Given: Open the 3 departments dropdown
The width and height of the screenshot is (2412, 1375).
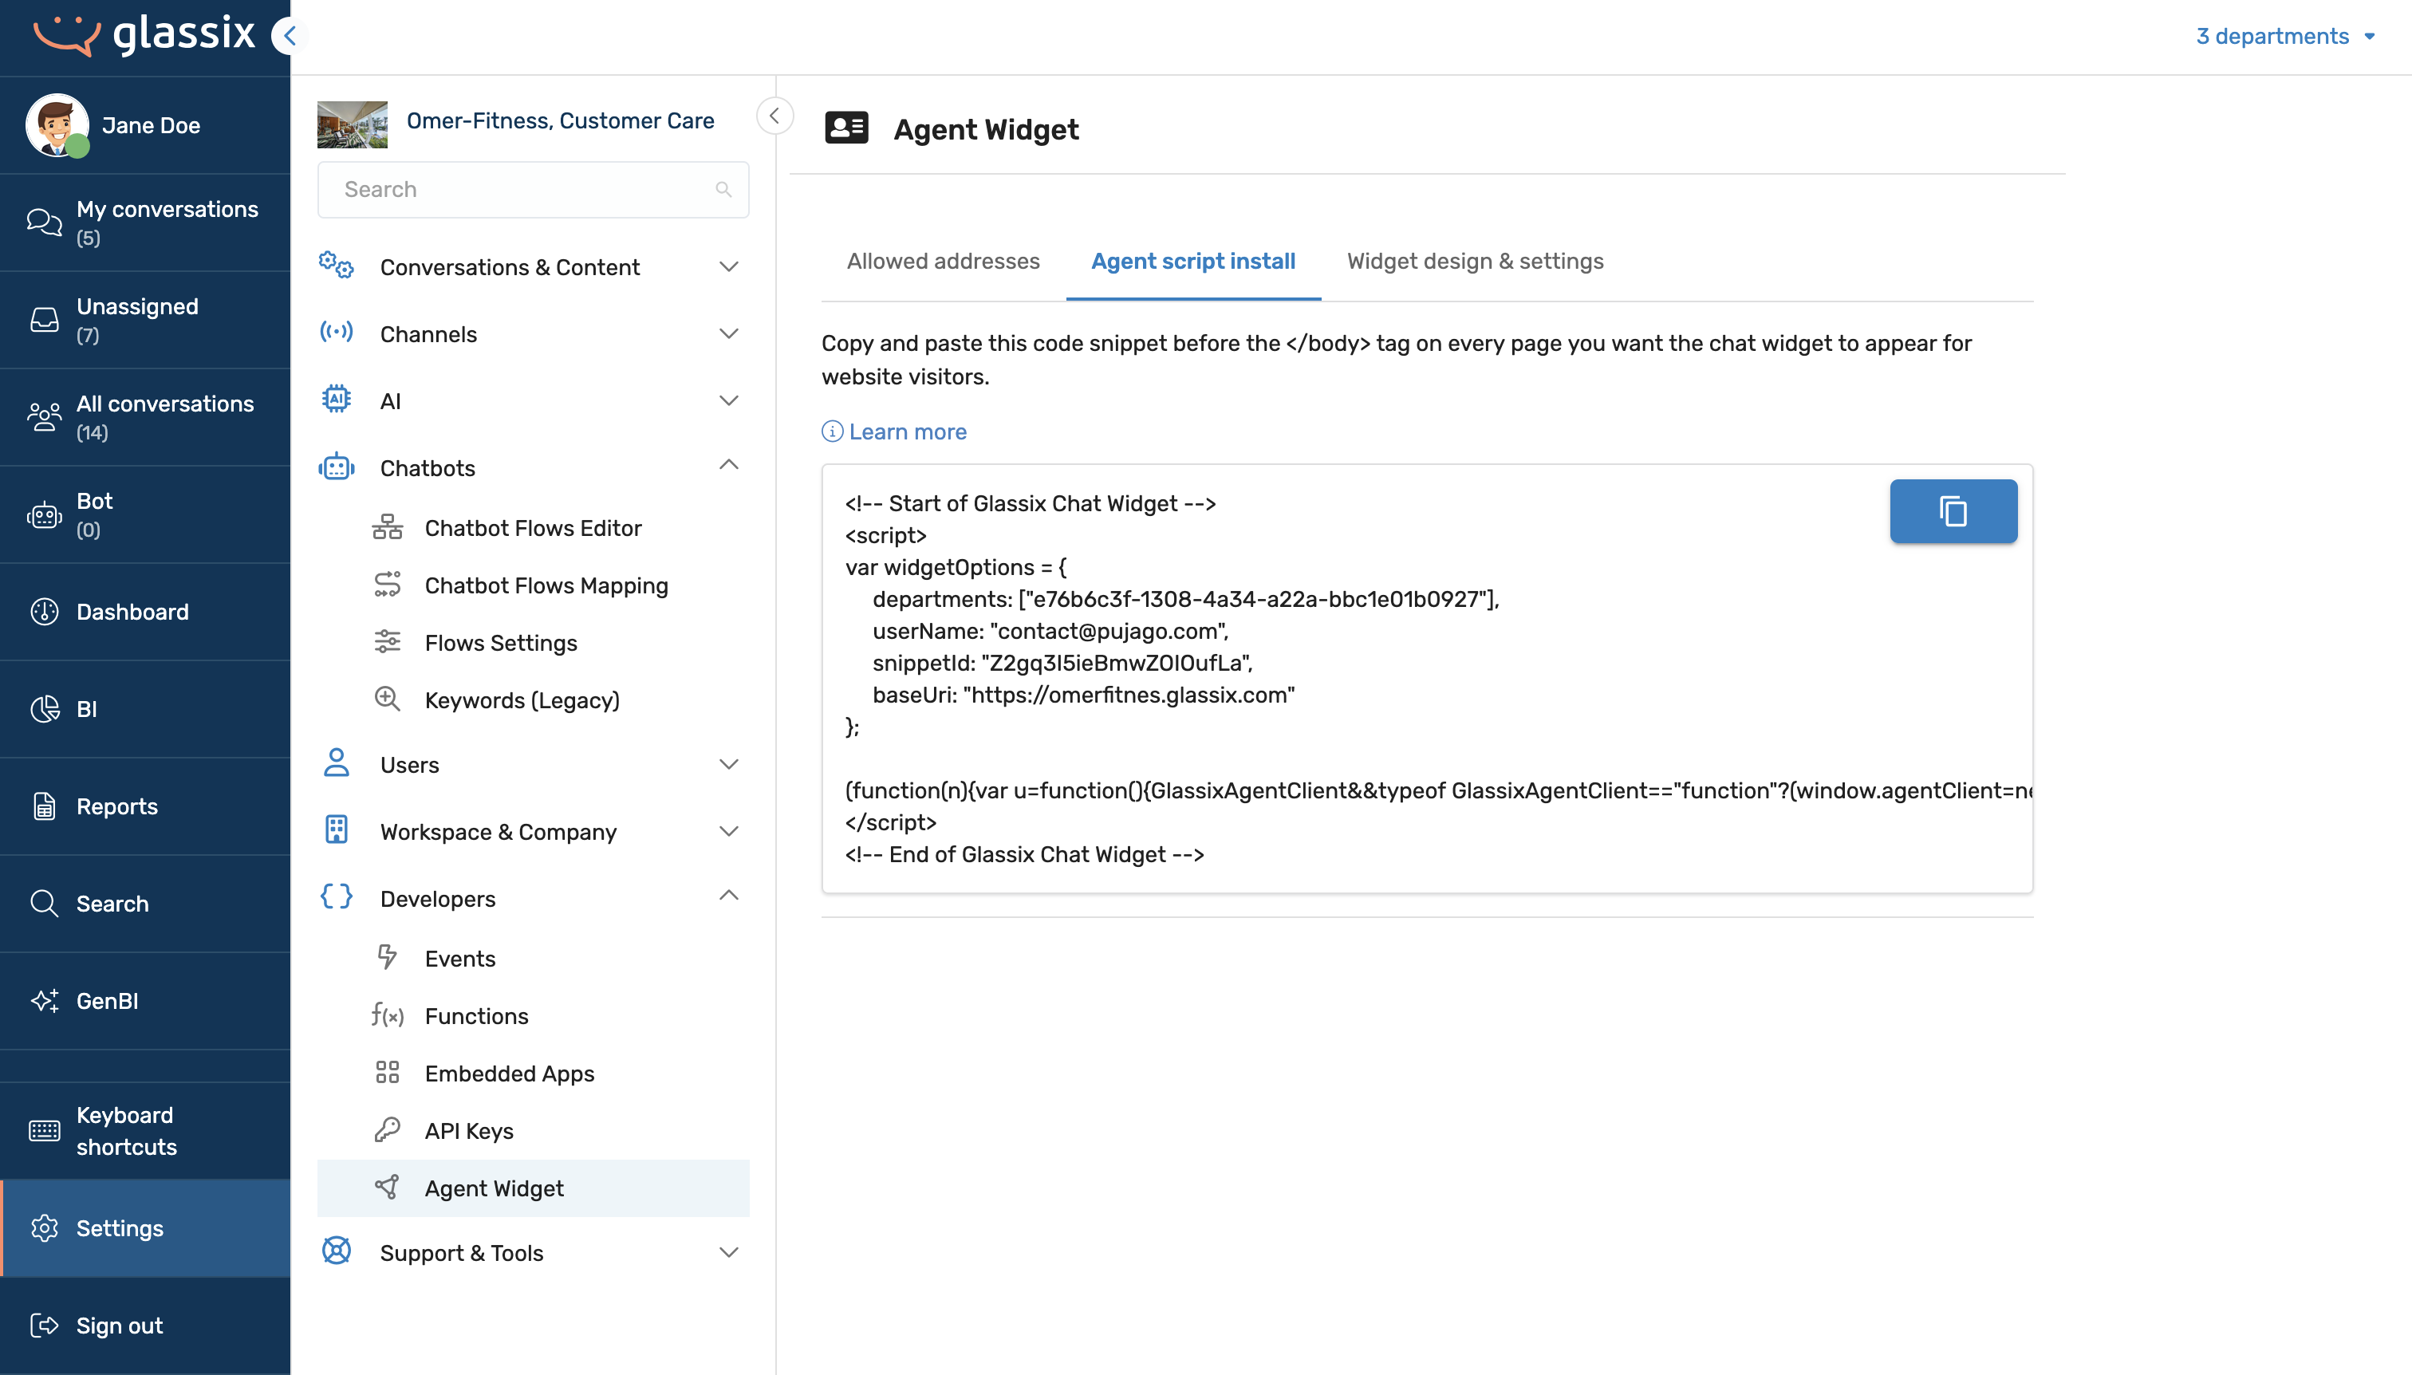Looking at the screenshot, I should 2285,36.
